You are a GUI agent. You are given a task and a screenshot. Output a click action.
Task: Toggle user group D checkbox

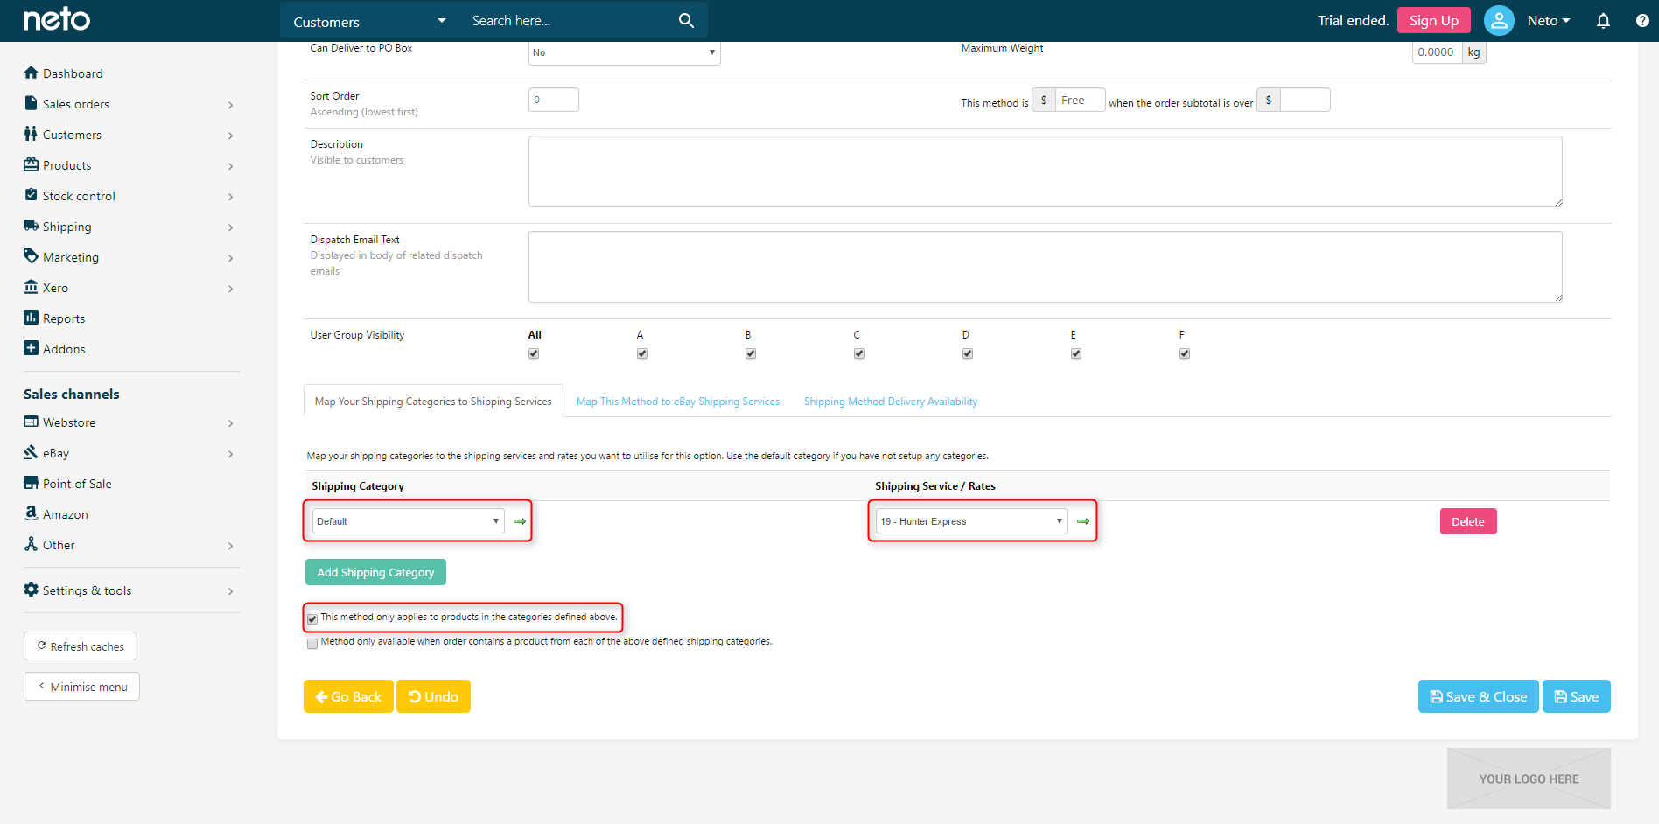[x=968, y=353]
